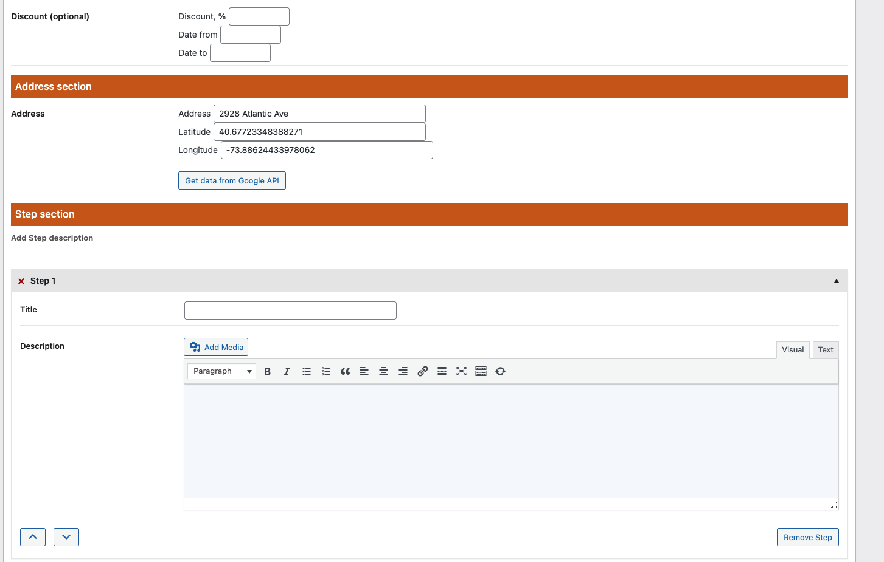
Task: Apply italic formatting in the editor
Action: coord(287,371)
